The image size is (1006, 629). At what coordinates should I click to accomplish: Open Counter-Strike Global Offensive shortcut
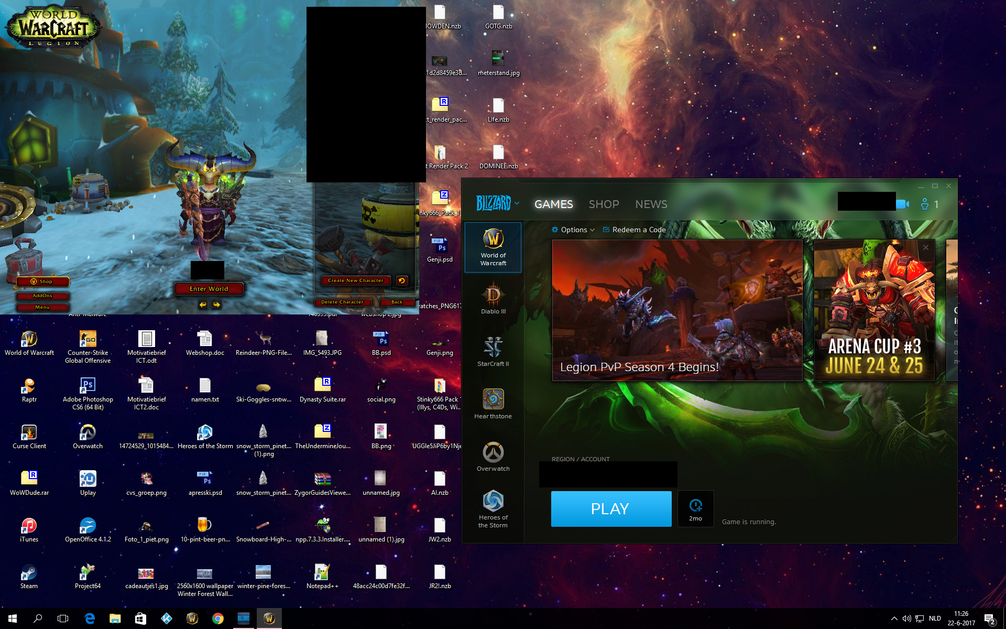pos(88,347)
